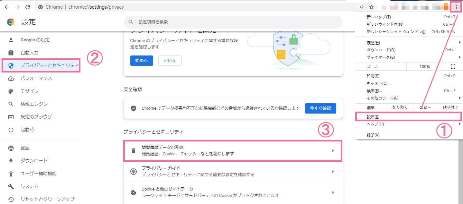This screenshot has width=463, height=204.
Task: Open Google の設定 in sidebar
Action: (40, 40)
